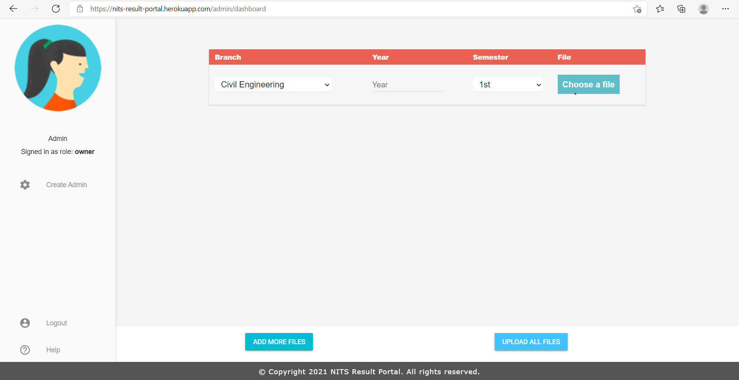The height and width of the screenshot is (380, 739).
Task: Click the Create Admin gear icon
Action: pyautogui.click(x=25, y=185)
